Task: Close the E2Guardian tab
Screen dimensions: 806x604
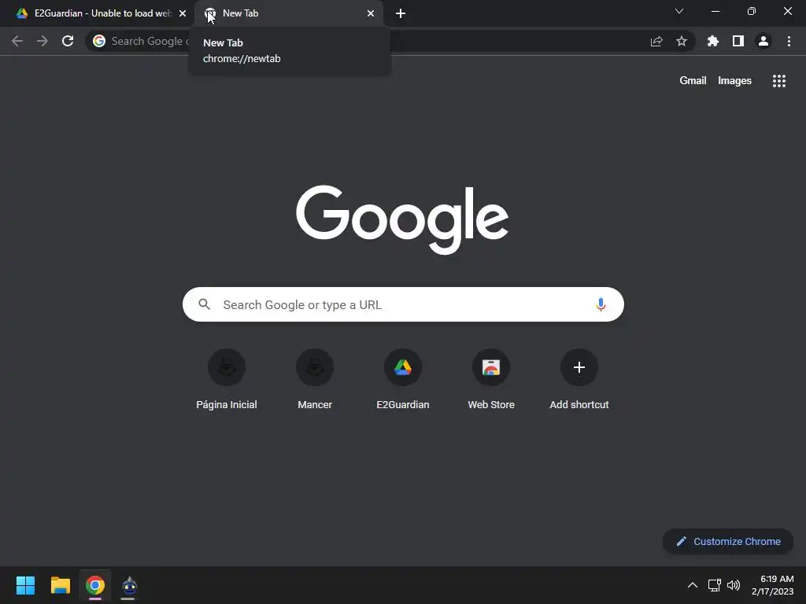Action: (x=183, y=13)
